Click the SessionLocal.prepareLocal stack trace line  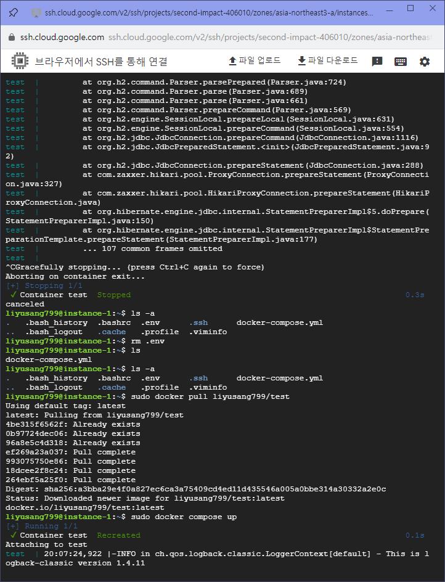click(239, 120)
